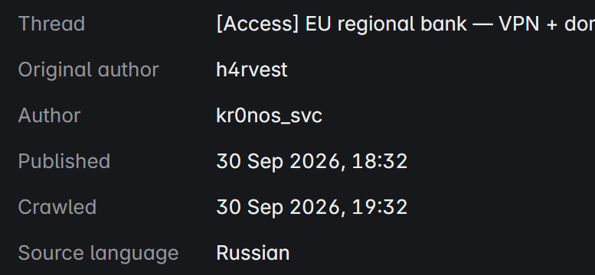Open the thread title starting with [Access]
Screen dimensions: 595x275
406,24
